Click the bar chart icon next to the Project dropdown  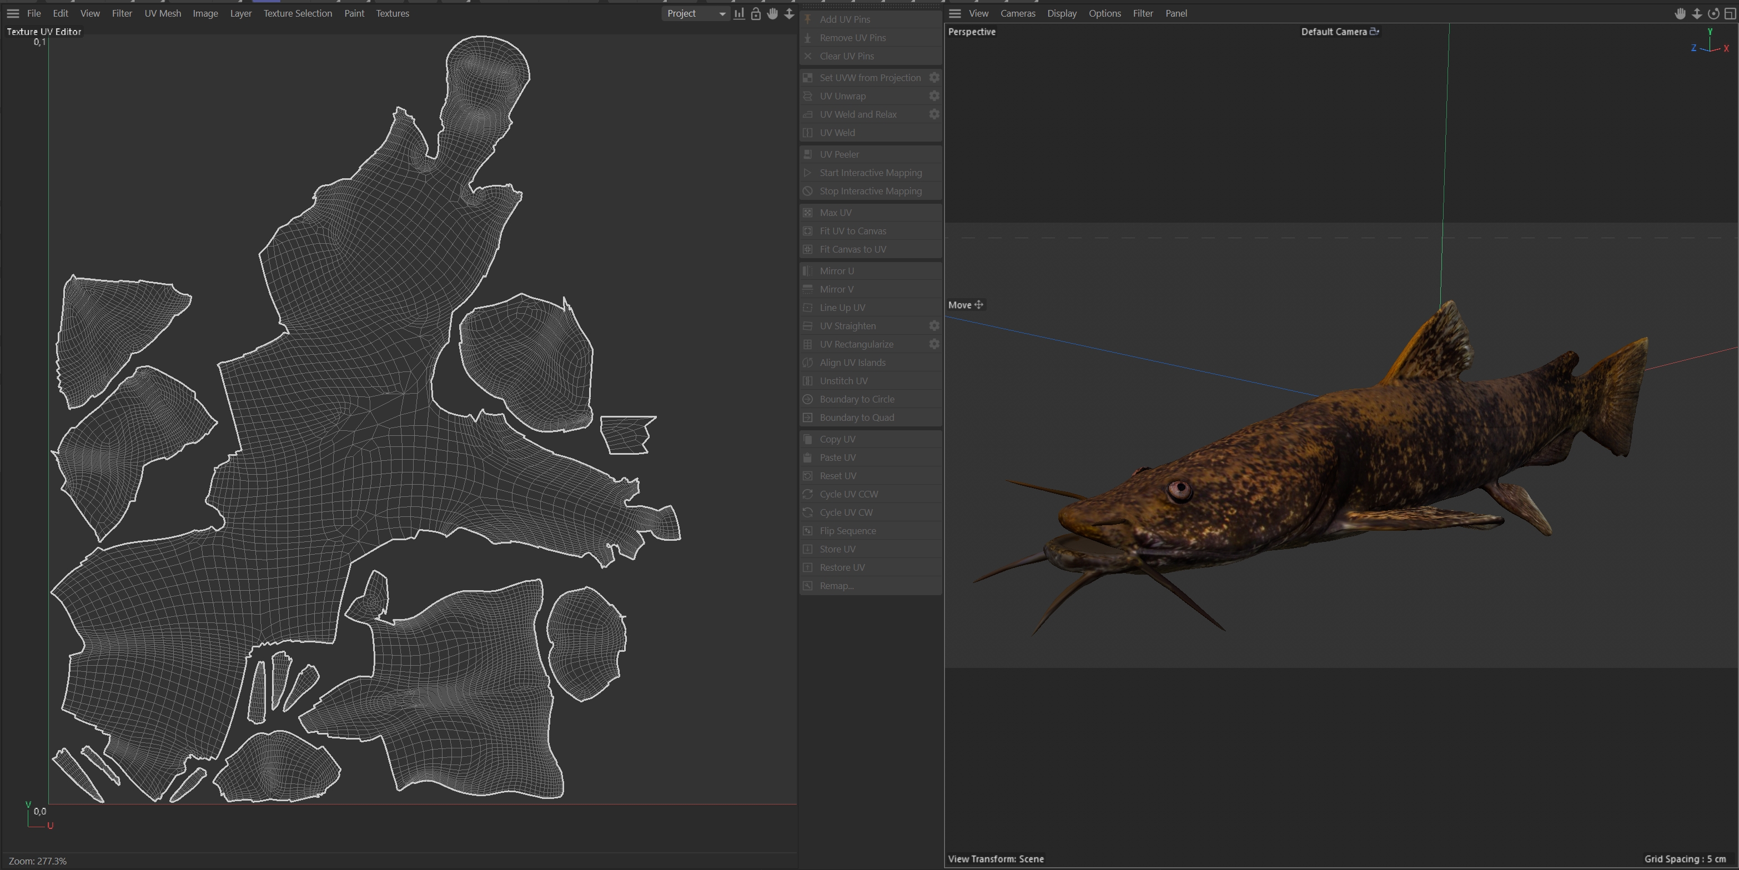[739, 13]
